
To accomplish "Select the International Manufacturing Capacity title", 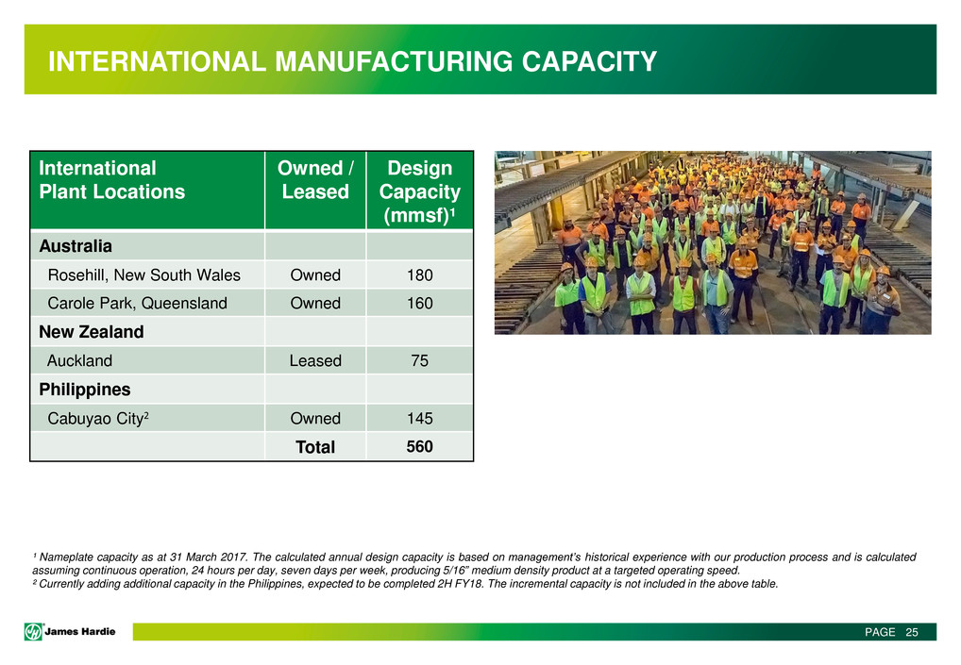I will tap(352, 62).
